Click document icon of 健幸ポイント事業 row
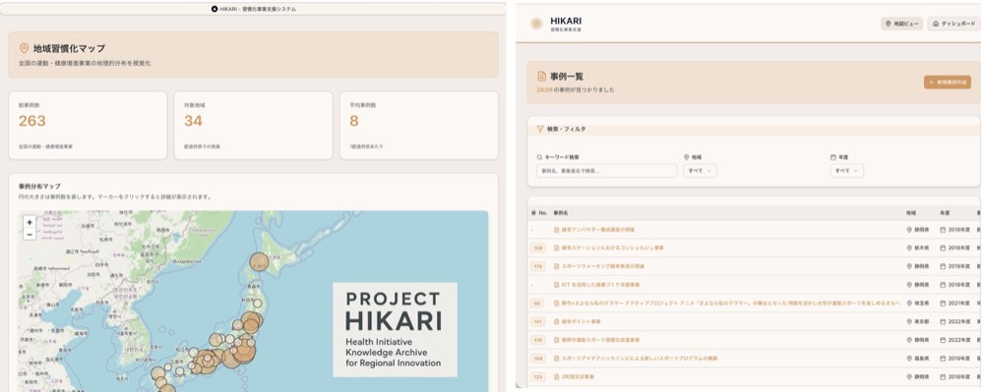Viewport: 984px width, 392px height. [556, 322]
